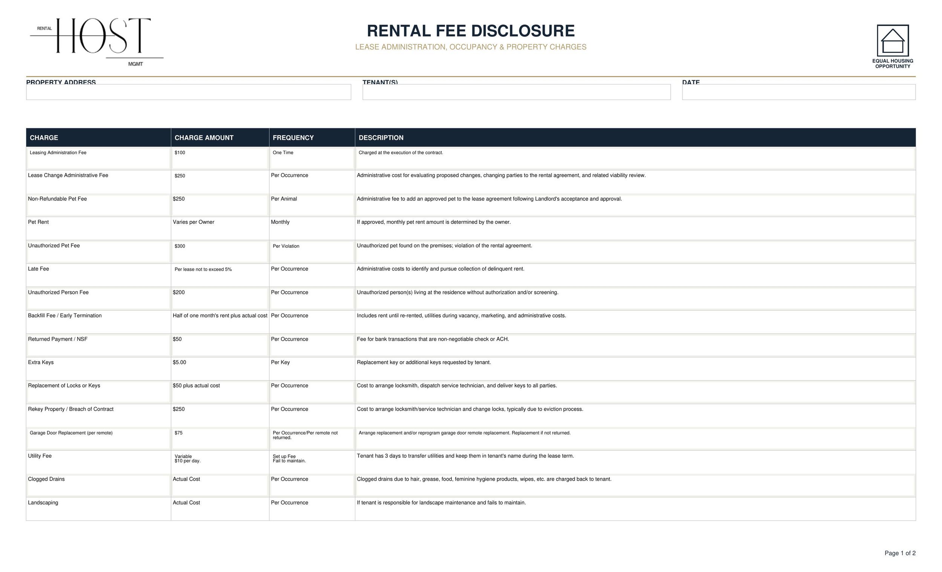Screen dimensions: 942x572
Task: Click the Lease Change Administrative Fee cell
Action: [x=99, y=182]
